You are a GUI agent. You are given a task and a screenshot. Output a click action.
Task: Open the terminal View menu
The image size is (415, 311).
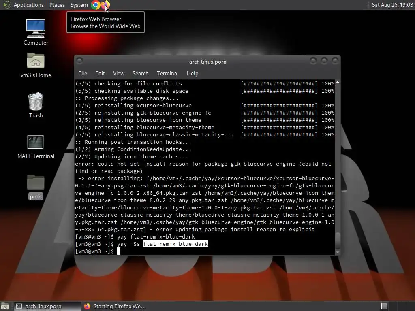tap(119, 73)
